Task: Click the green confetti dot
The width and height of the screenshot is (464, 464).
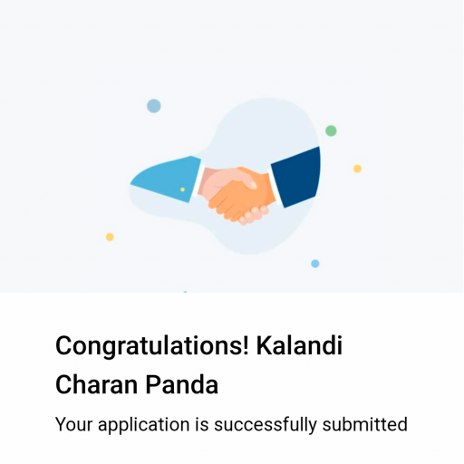Action: [x=331, y=130]
